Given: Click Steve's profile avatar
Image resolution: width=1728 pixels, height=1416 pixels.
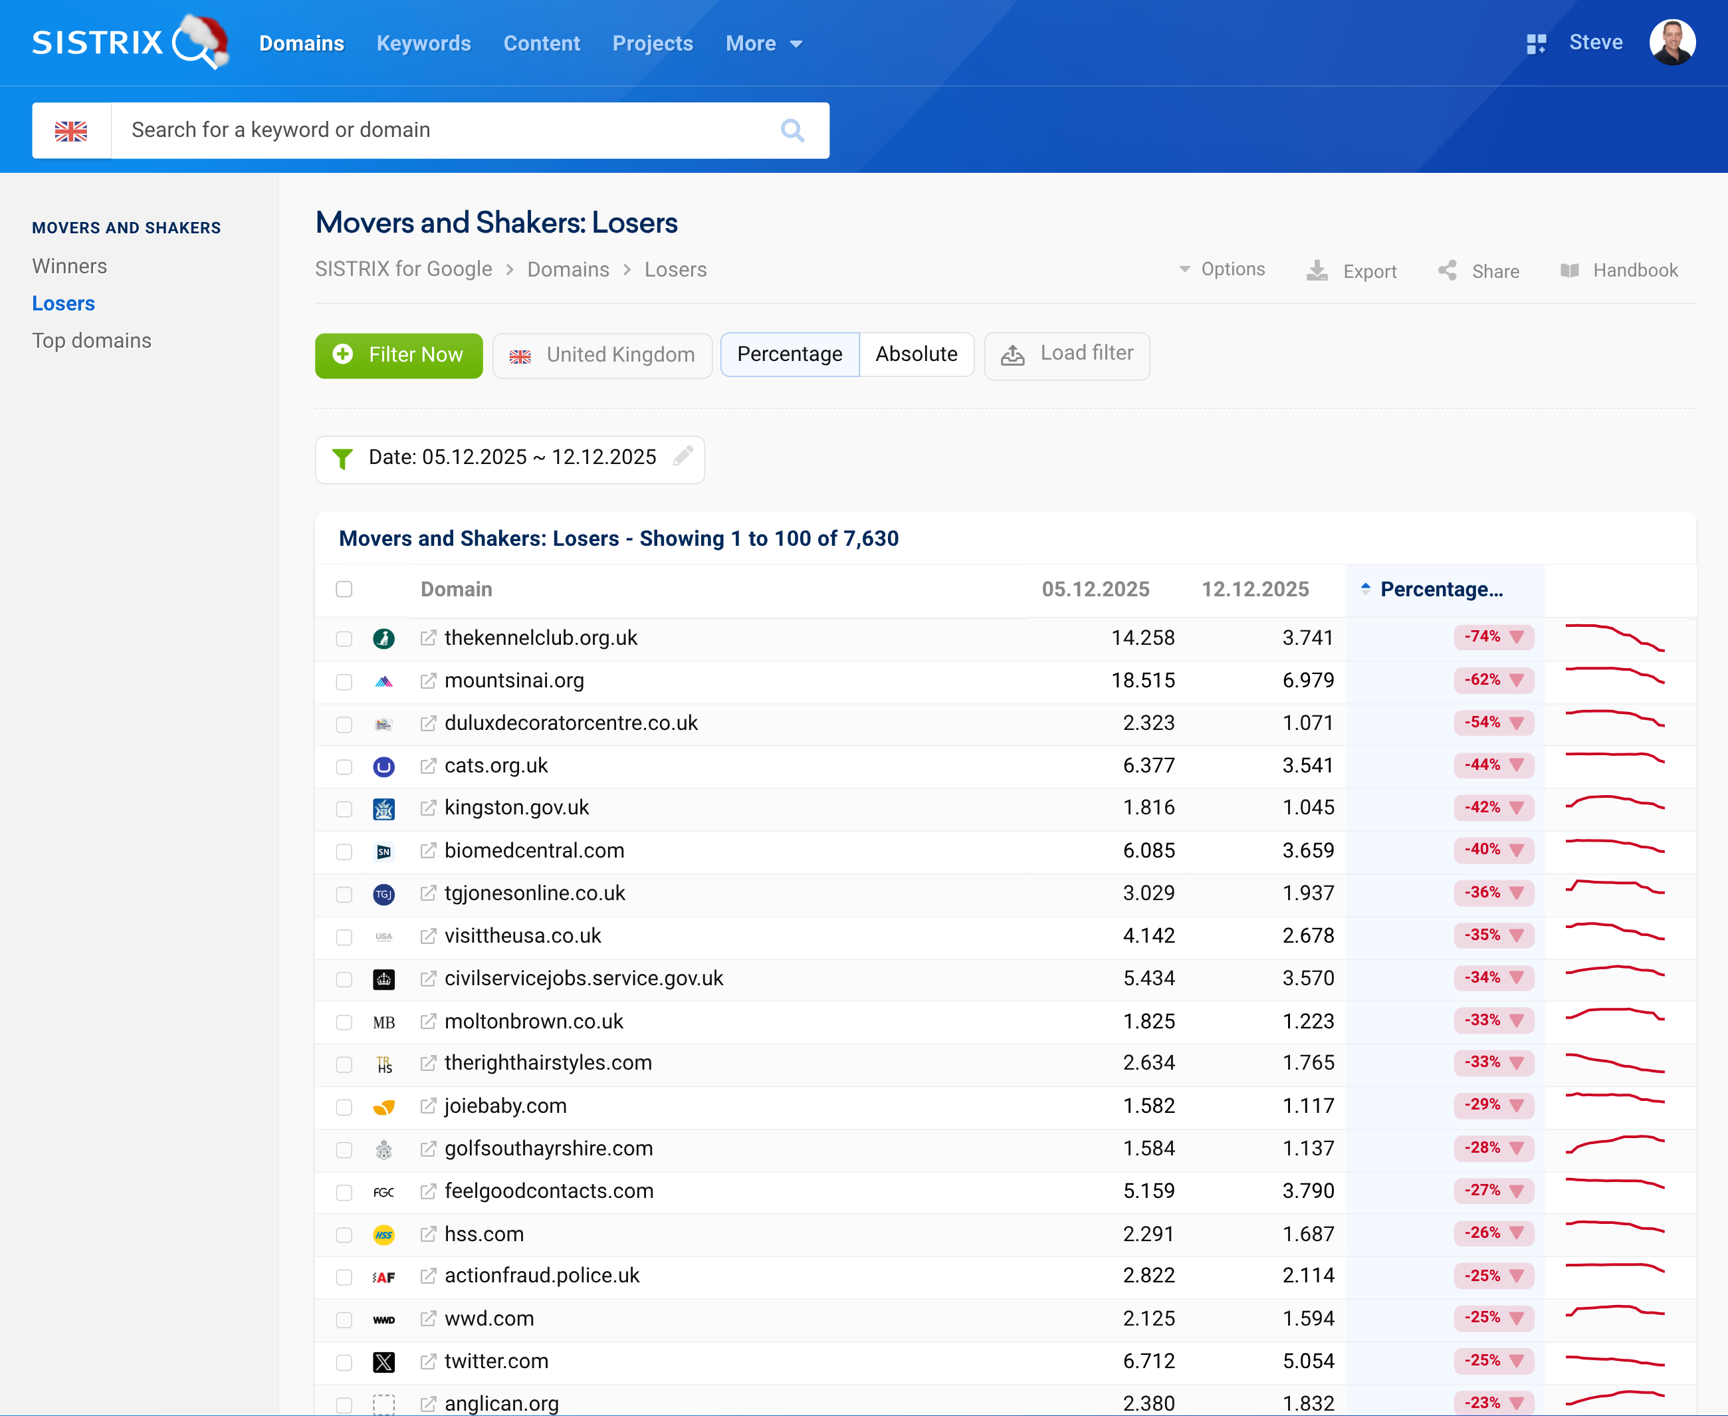Looking at the screenshot, I should (1672, 43).
